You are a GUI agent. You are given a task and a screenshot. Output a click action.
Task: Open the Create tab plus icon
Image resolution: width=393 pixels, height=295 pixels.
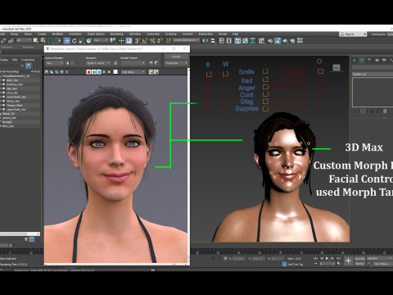click(355, 60)
